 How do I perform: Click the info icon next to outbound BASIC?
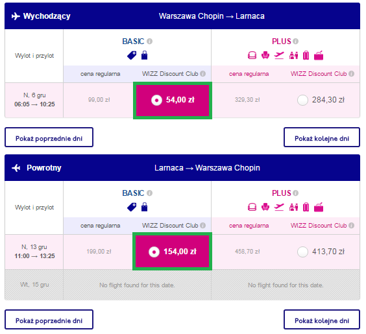point(150,42)
